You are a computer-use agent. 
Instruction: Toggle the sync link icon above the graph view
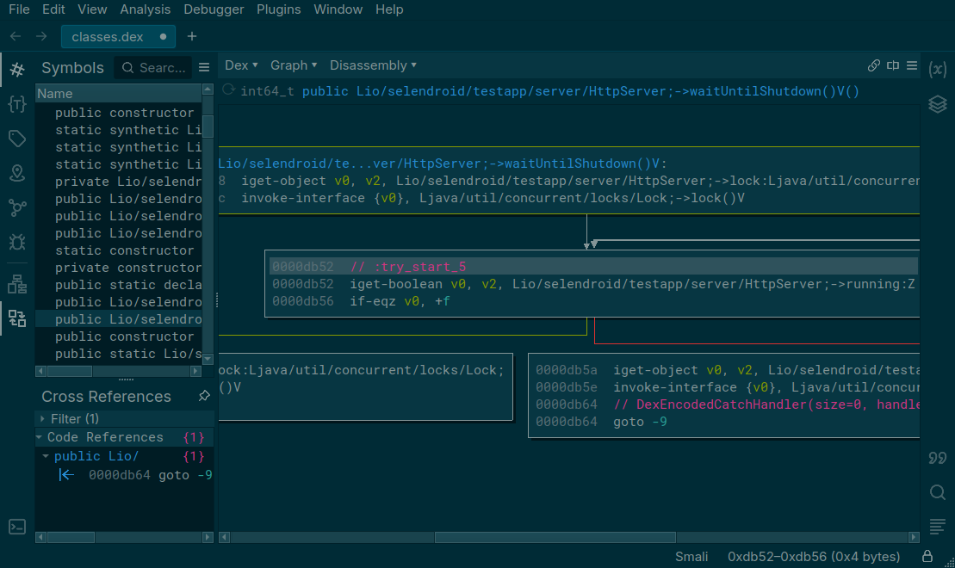[x=873, y=65]
